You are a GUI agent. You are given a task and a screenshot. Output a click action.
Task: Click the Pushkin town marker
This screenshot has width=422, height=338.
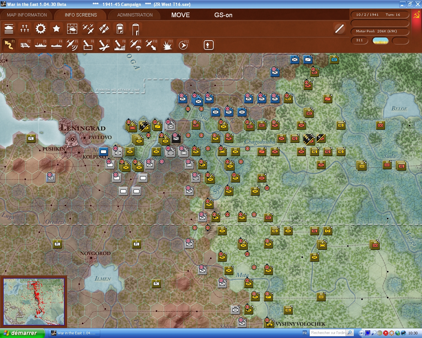pyautogui.click(x=65, y=152)
